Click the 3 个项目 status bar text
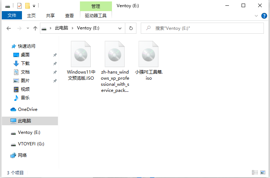 pos(15,173)
